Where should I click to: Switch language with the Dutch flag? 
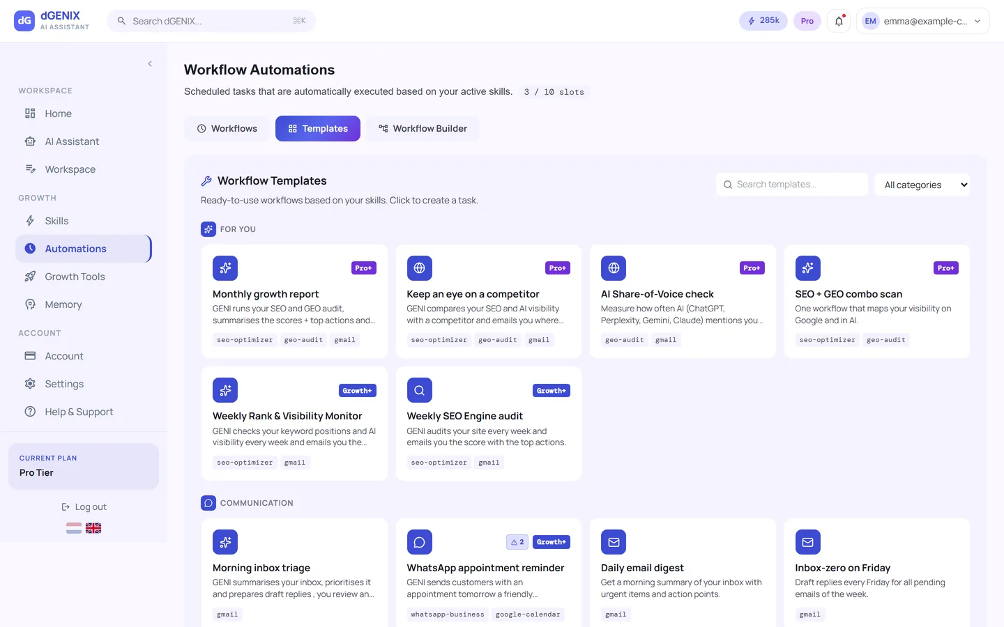click(x=74, y=528)
